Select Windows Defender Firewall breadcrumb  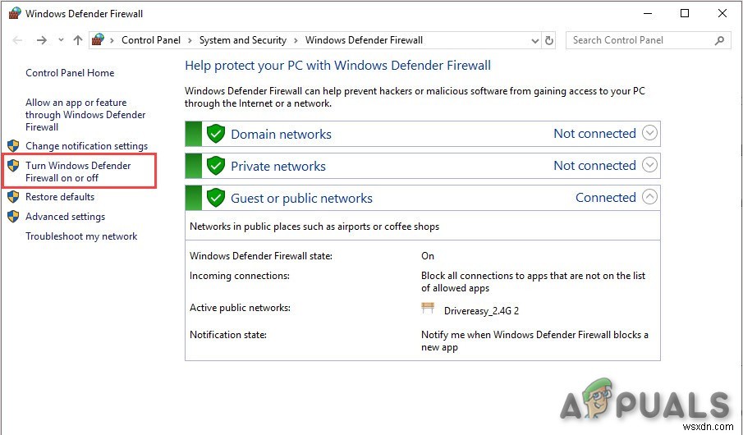(x=364, y=40)
